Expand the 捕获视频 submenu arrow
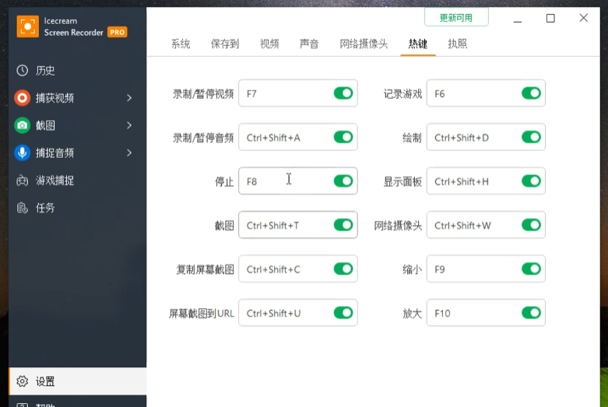Viewport: 608px width, 407px height. [129, 98]
